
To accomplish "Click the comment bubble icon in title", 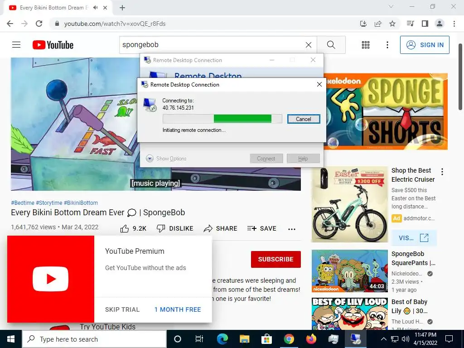I will [x=132, y=213].
